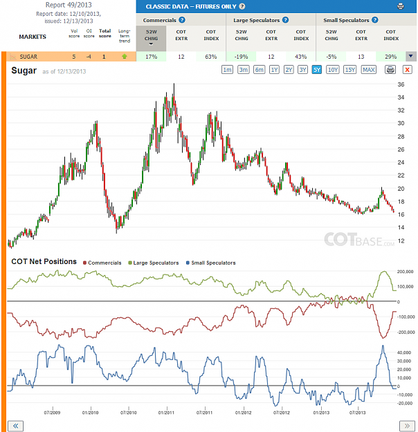This screenshot has width=418, height=432.
Task: Click the Vol score column header
Action: click(74, 33)
